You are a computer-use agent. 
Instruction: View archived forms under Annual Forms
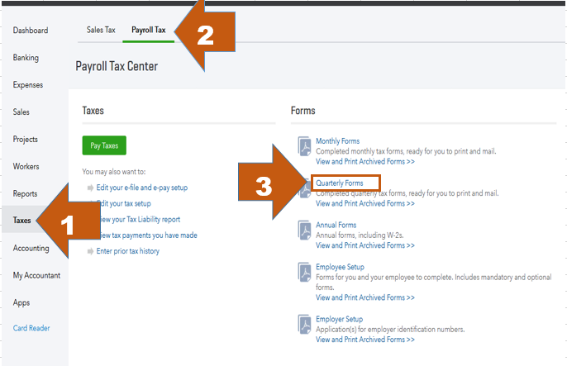point(365,245)
